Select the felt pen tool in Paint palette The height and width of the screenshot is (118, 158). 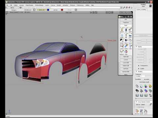click(126, 36)
